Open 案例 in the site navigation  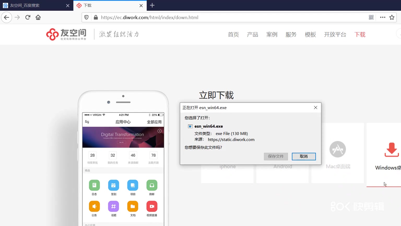272,35
